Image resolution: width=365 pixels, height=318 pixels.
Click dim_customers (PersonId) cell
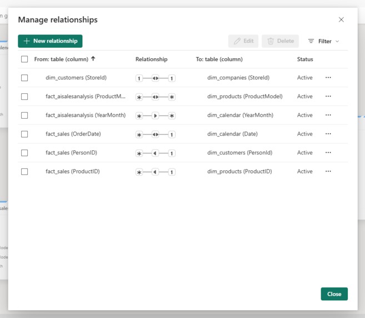coord(240,153)
